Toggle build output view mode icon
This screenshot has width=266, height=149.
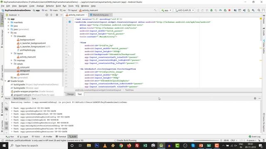[x=7, y=109]
